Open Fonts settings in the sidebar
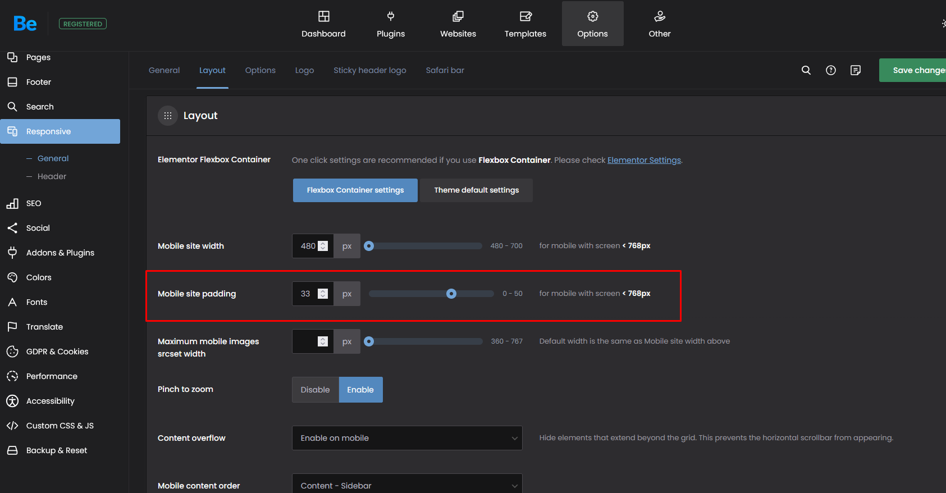946x493 pixels. (x=60, y=302)
